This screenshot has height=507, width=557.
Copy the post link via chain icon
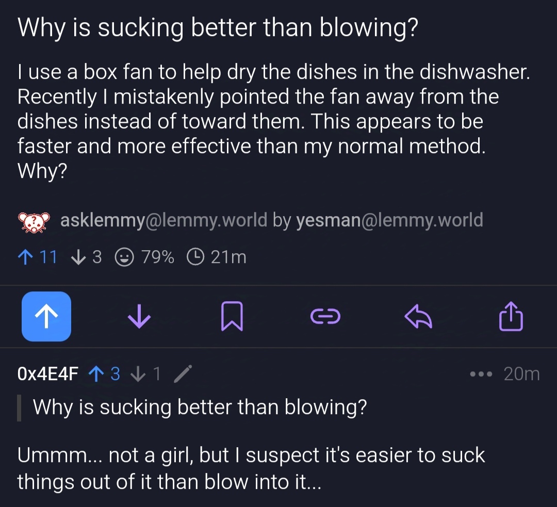coord(325,316)
